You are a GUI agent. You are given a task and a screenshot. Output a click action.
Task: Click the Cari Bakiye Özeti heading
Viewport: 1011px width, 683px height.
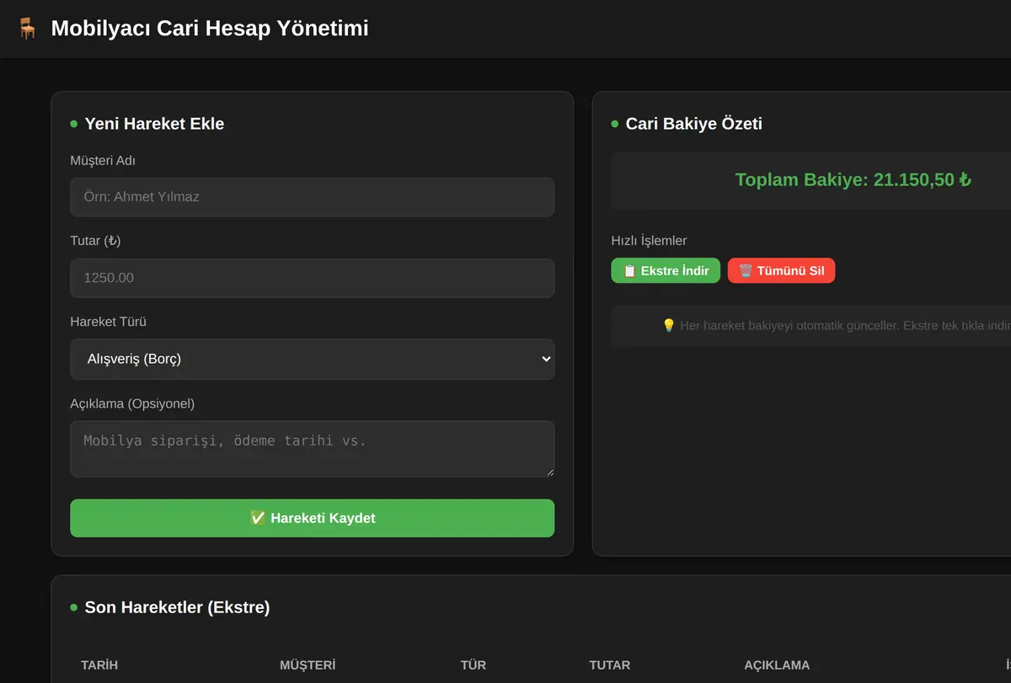point(693,124)
